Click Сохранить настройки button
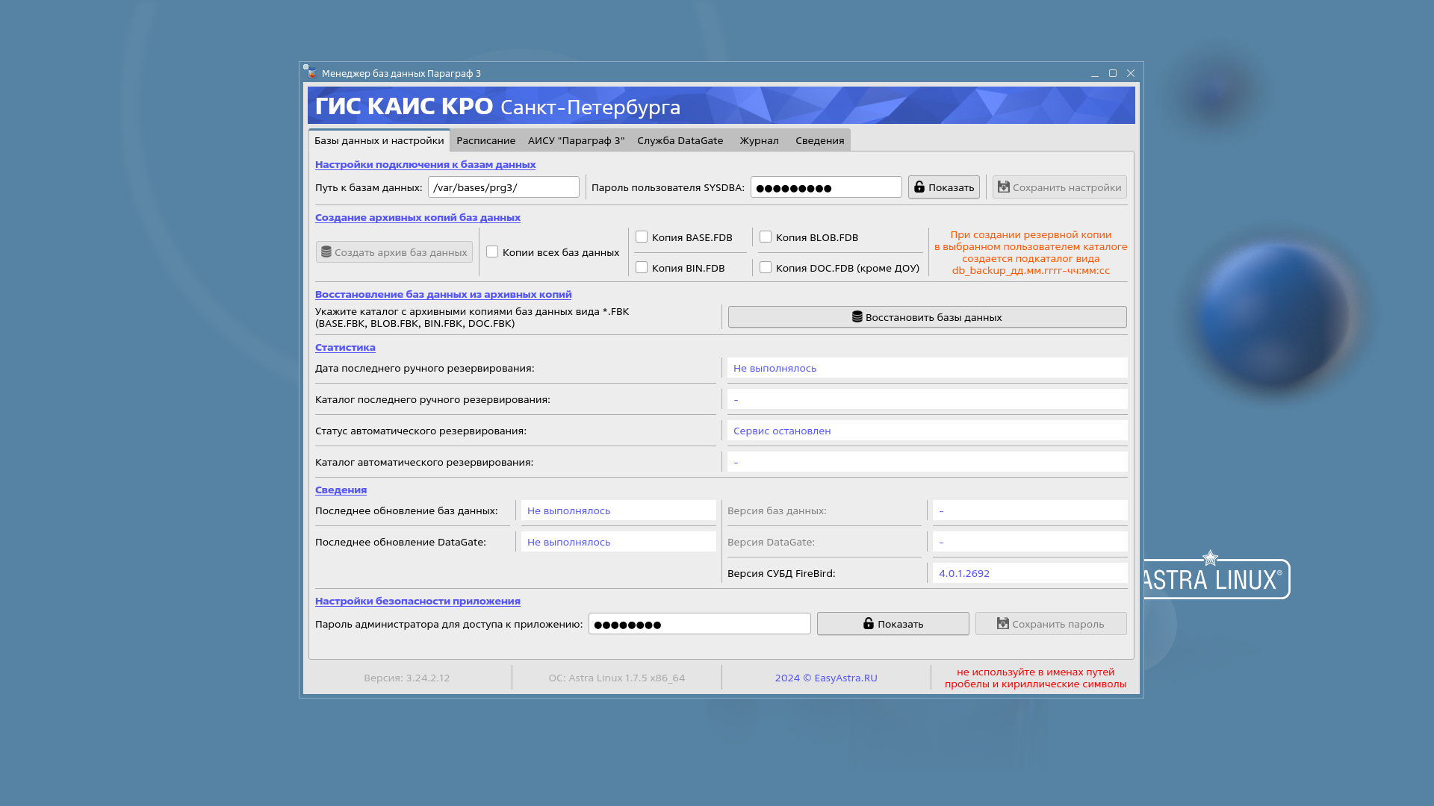This screenshot has width=1434, height=806. pos(1060,187)
